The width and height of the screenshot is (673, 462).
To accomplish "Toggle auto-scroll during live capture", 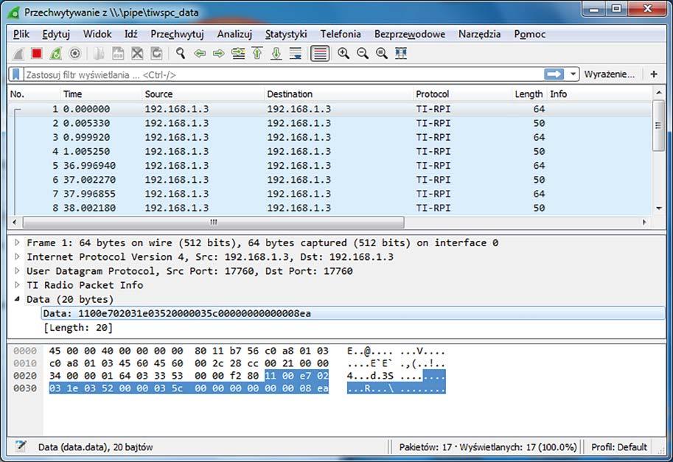I will pyautogui.click(x=296, y=54).
